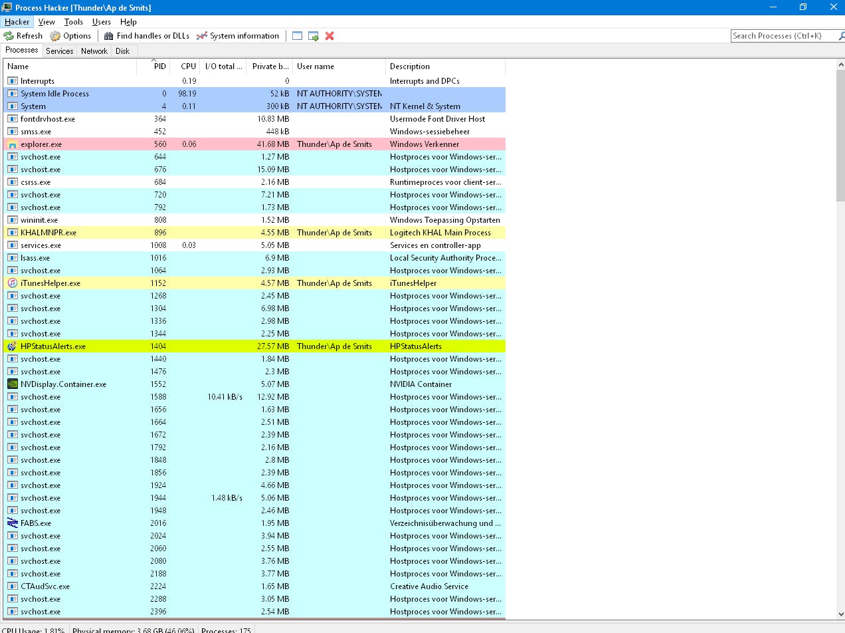This screenshot has height=633, width=845.
Task: Click the magnifier icon in the search box
Action: click(x=839, y=36)
